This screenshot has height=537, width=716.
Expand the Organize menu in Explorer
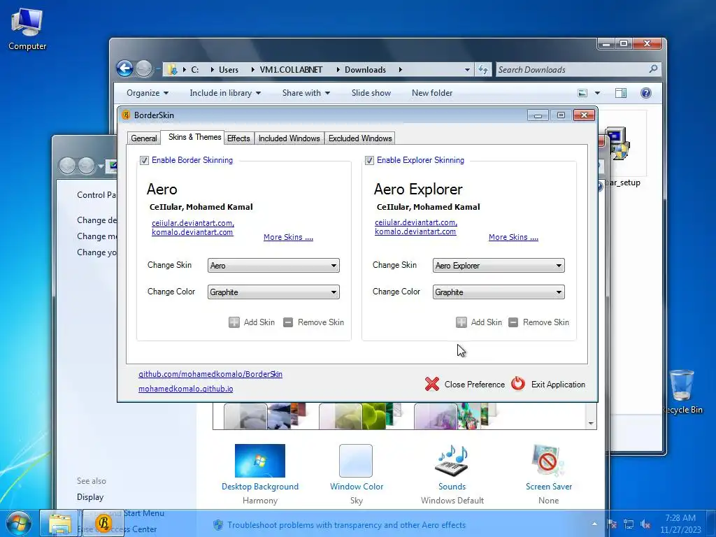tap(148, 93)
